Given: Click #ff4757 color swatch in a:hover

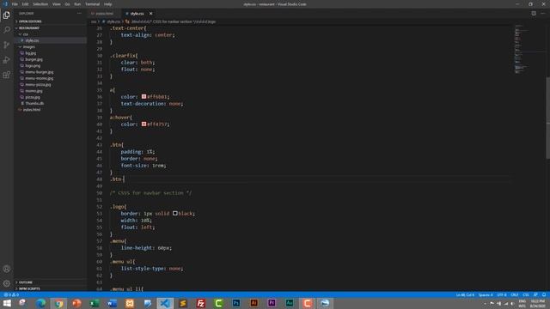Looking at the screenshot, I should [x=144, y=124].
